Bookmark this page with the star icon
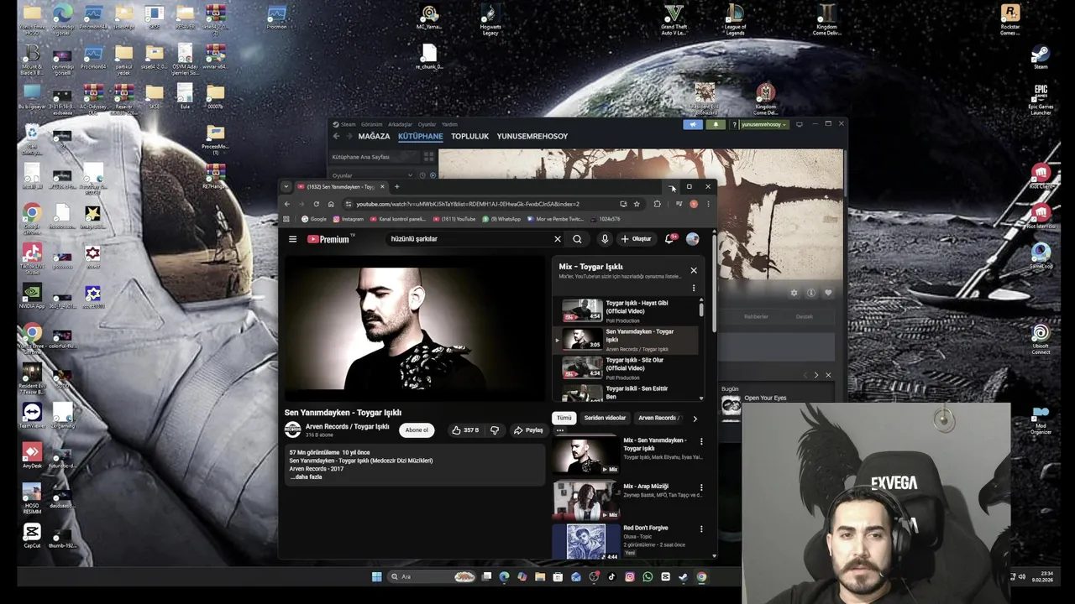The image size is (1075, 604). (x=637, y=204)
